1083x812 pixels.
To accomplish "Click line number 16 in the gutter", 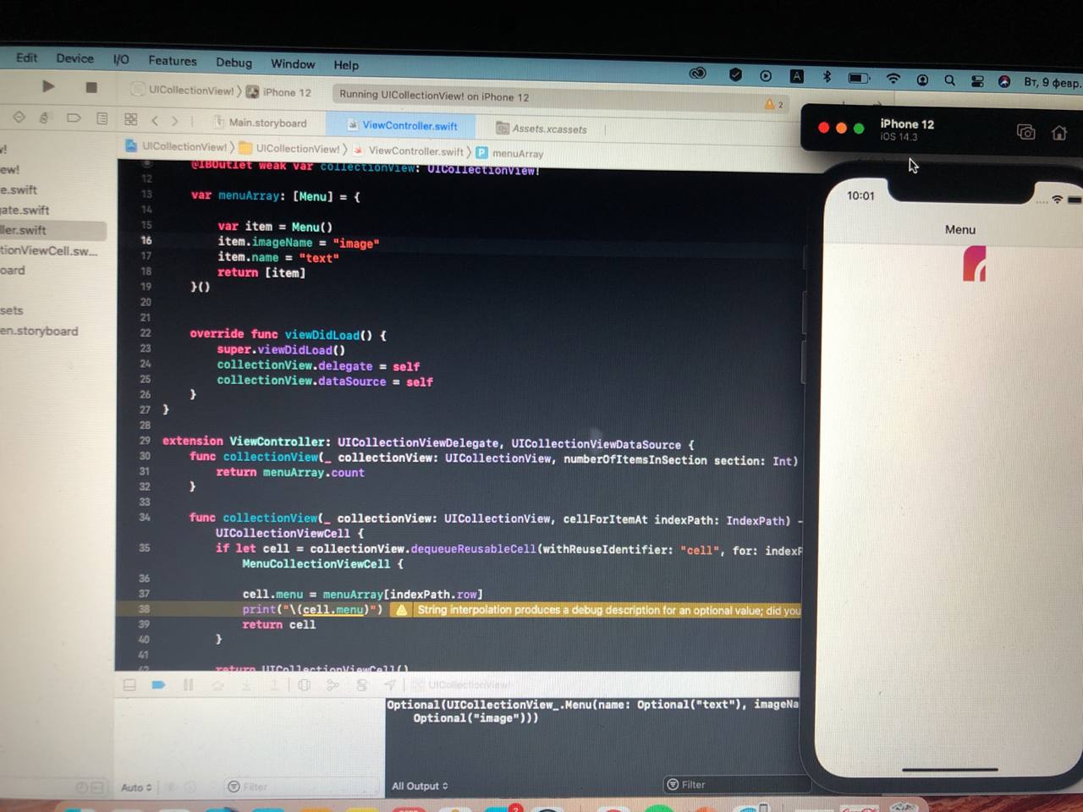I will coord(146,240).
